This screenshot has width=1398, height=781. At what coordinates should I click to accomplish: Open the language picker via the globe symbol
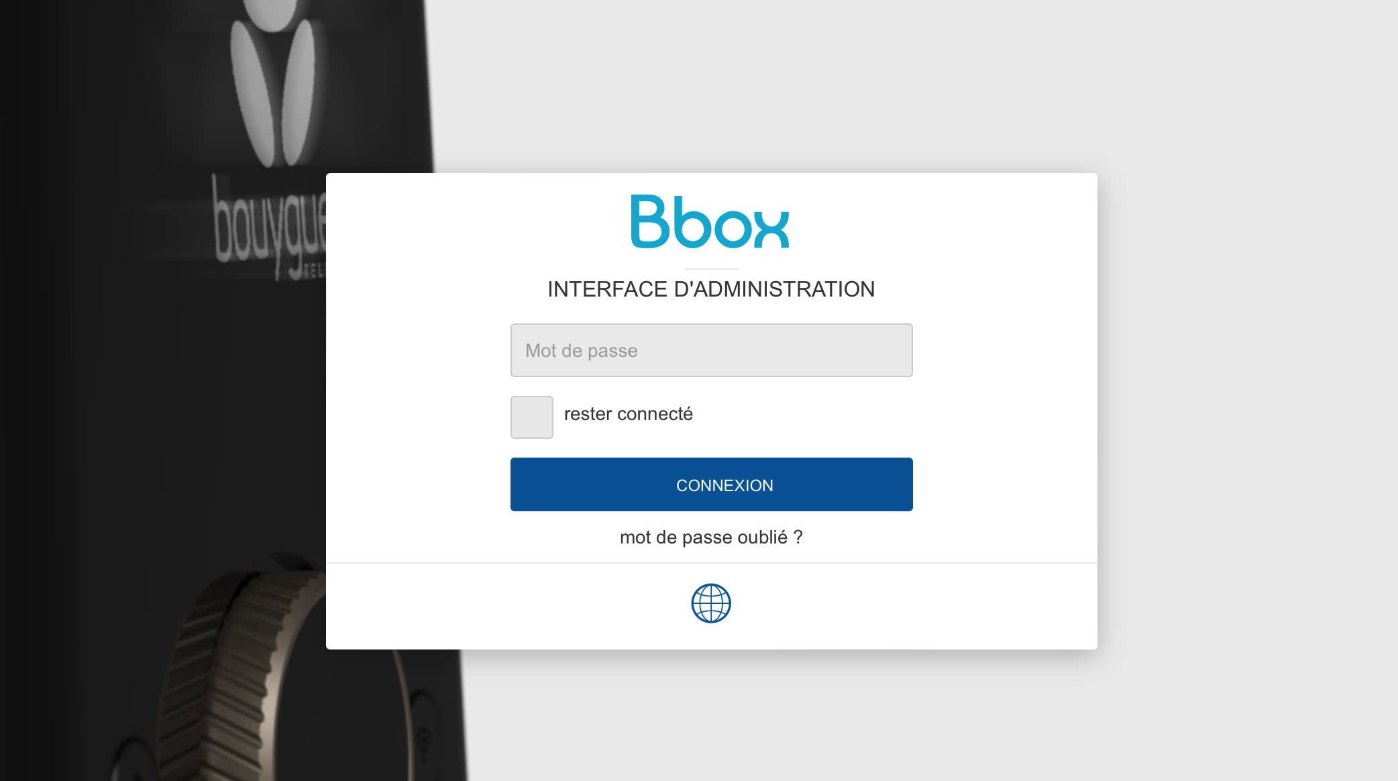pyautogui.click(x=712, y=603)
